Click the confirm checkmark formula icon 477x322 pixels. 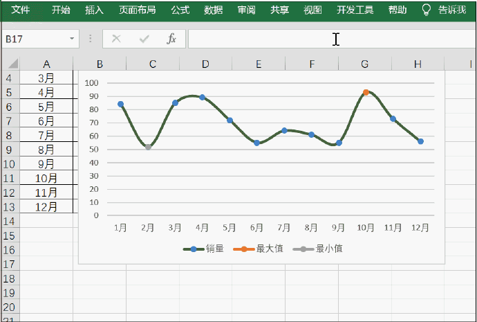tap(144, 39)
